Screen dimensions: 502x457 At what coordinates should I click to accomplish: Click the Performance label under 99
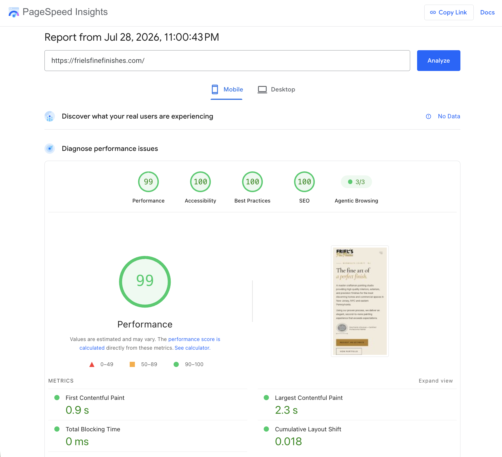tap(148, 201)
